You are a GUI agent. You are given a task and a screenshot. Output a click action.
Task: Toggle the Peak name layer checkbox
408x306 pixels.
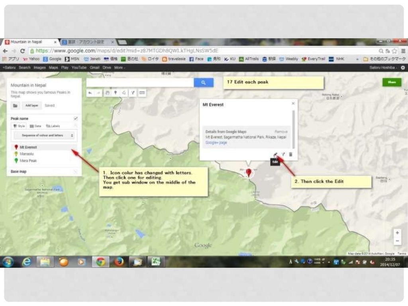[75, 118]
